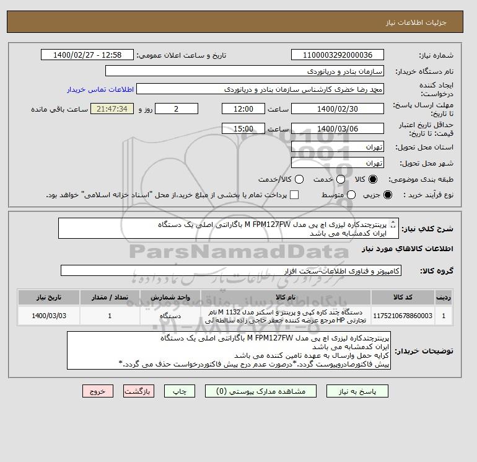
Task: Click the quantity cell in the goods row
Action: tap(110, 316)
